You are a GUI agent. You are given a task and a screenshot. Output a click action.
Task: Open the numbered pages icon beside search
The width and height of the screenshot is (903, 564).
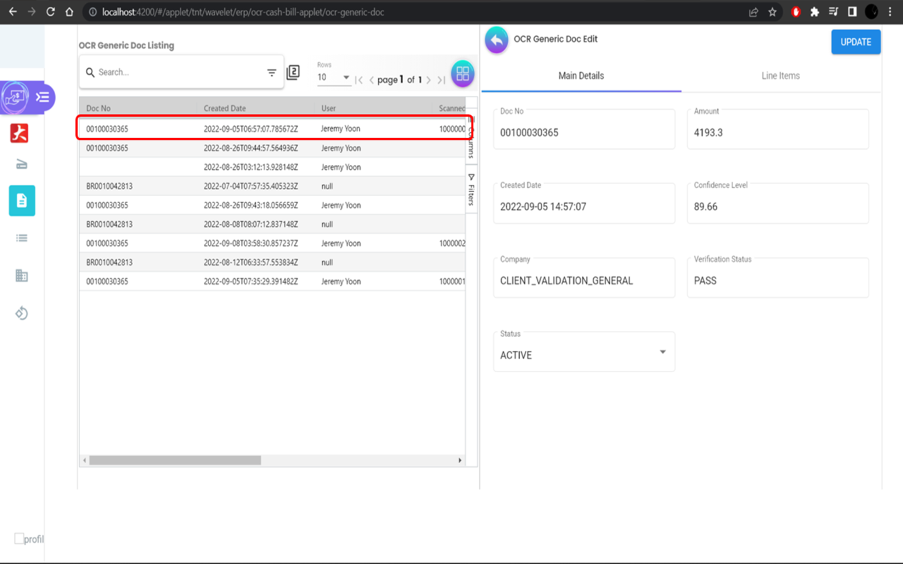tap(293, 73)
